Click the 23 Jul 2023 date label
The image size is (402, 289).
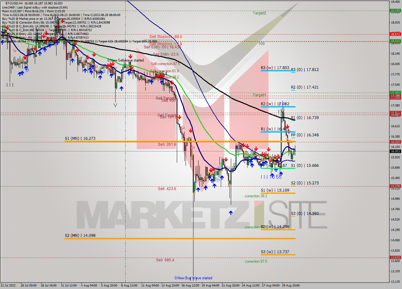click(8, 286)
